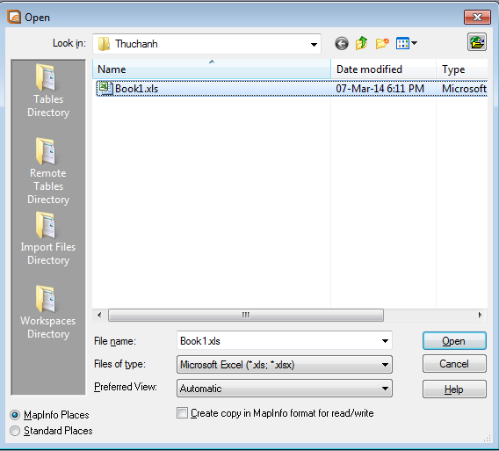Check Create copy in MapInfo format
This screenshot has height=451, width=499.
click(182, 413)
